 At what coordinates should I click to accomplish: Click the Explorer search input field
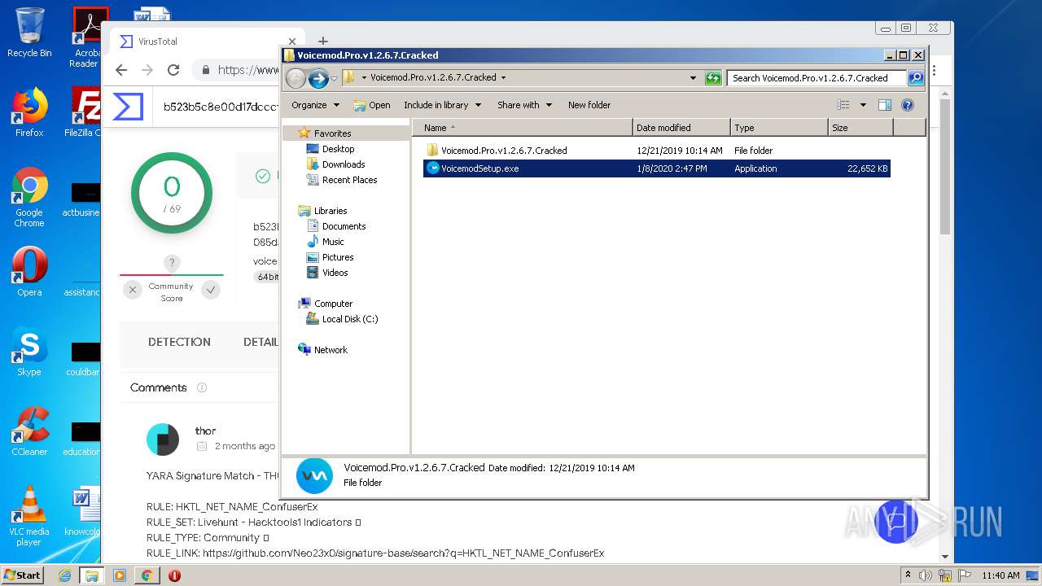(817, 78)
